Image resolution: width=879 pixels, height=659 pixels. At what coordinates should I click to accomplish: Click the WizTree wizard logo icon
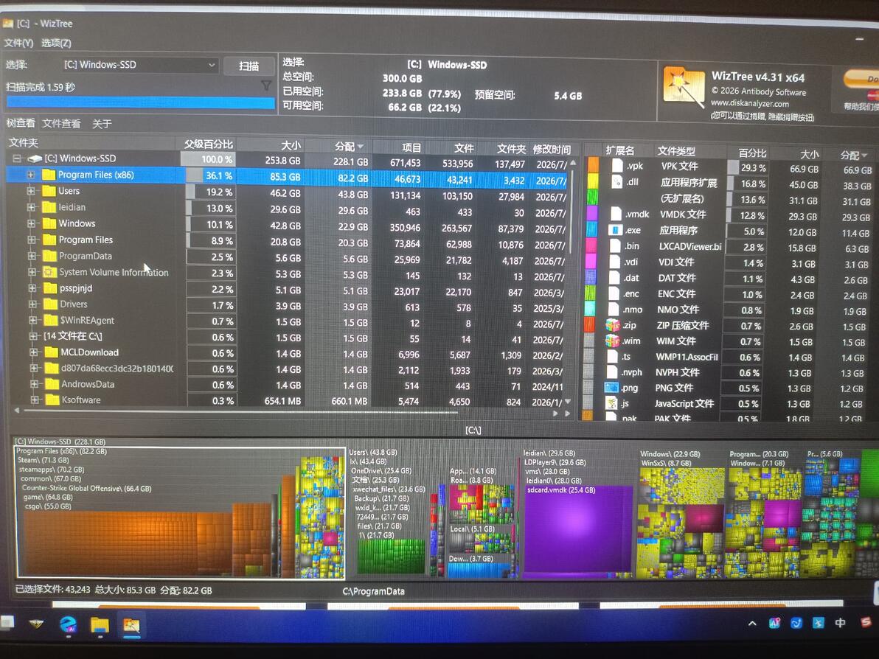pyautogui.click(x=683, y=88)
